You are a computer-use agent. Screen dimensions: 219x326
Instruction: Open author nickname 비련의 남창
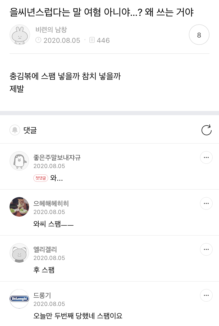coord(51,30)
